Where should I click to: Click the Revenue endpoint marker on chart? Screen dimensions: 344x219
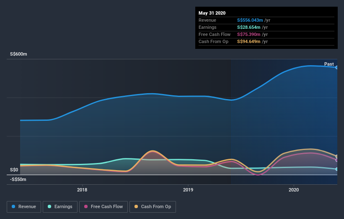click(337, 67)
